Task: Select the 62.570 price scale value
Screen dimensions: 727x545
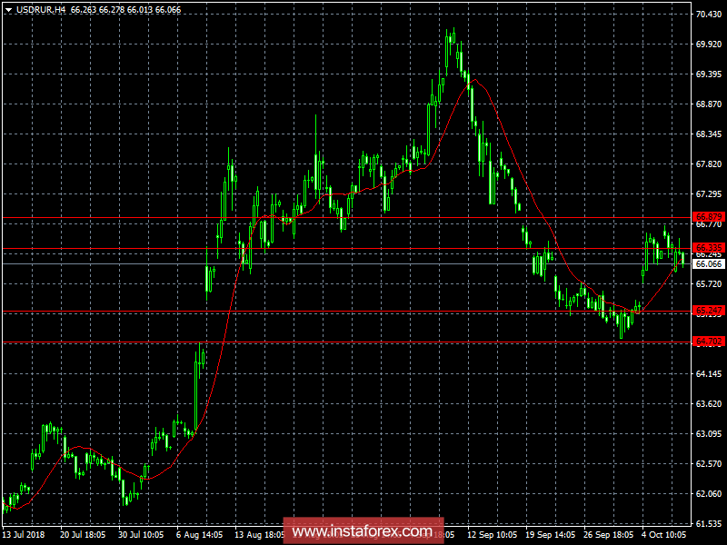Action: [x=709, y=464]
